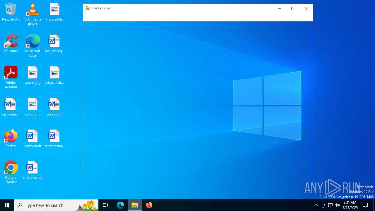Screen dimensions: 375x211
Task: Select the storagestor Word document icon
Action: [54, 139]
